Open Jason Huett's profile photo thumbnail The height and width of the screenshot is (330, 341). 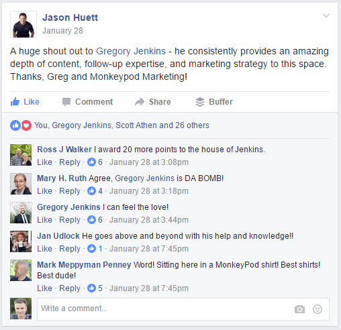click(23, 24)
